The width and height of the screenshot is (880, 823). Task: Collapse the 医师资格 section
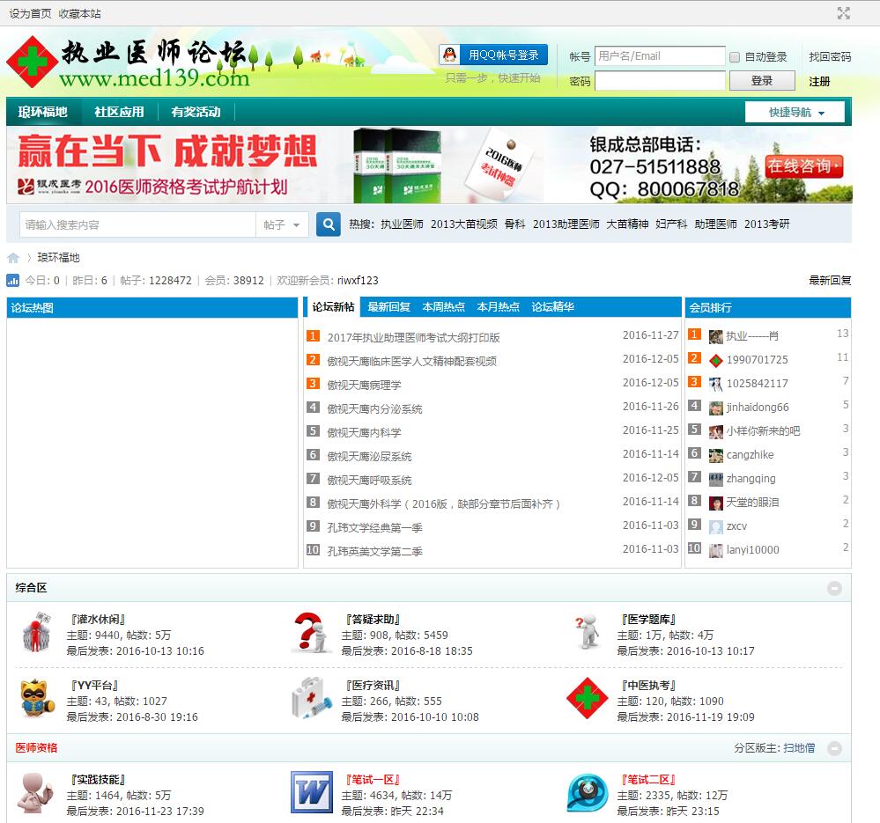pos(834,748)
